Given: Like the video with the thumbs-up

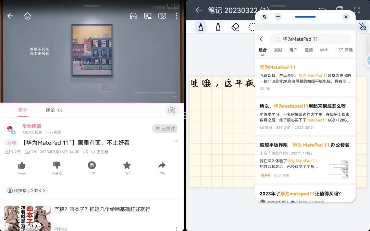Looking at the screenshot, I should click(22, 167).
